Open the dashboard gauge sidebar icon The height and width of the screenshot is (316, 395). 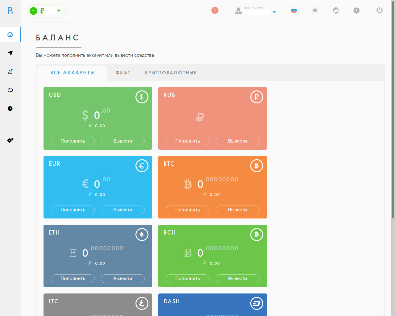pyautogui.click(x=10, y=35)
